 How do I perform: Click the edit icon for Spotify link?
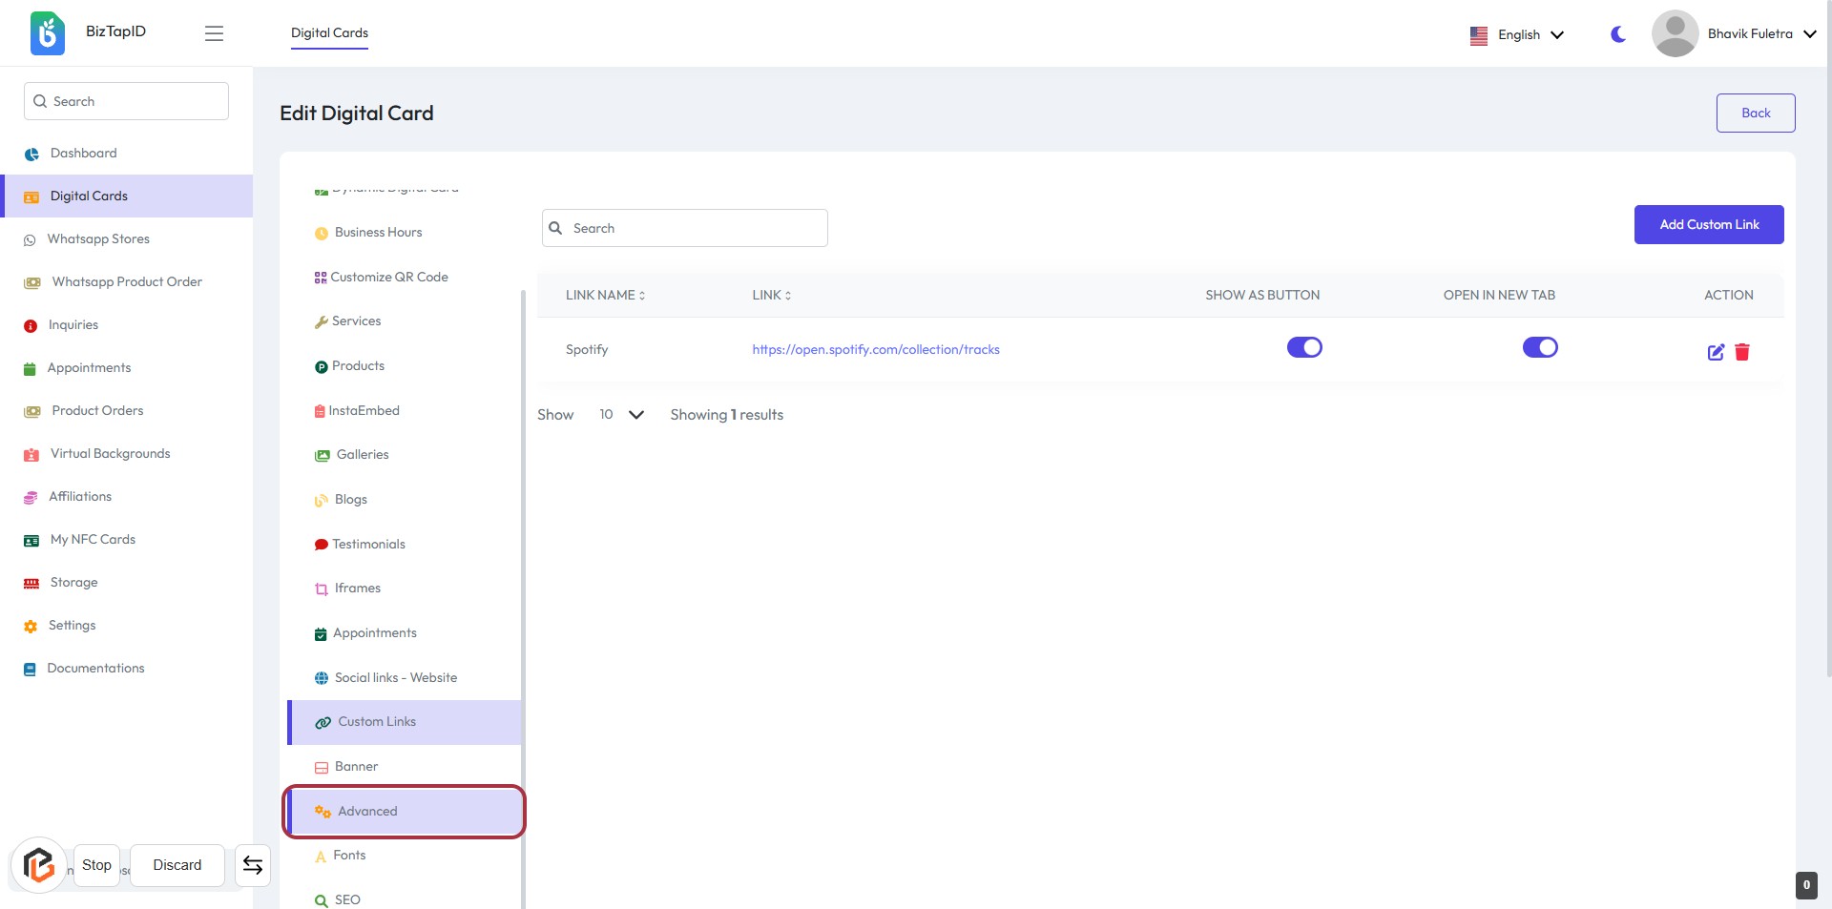pyautogui.click(x=1716, y=352)
